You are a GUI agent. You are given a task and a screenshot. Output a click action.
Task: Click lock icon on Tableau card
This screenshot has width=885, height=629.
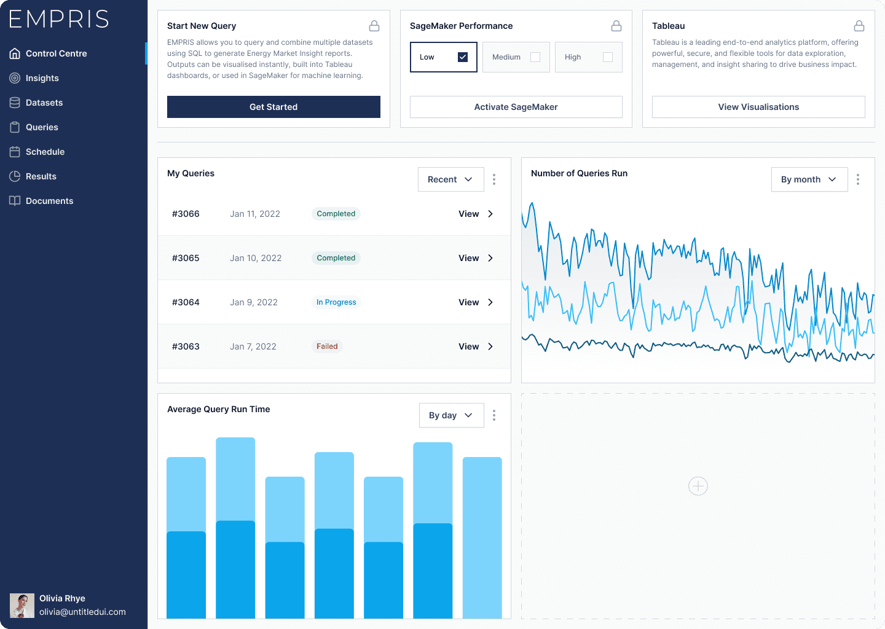tap(859, 26)
